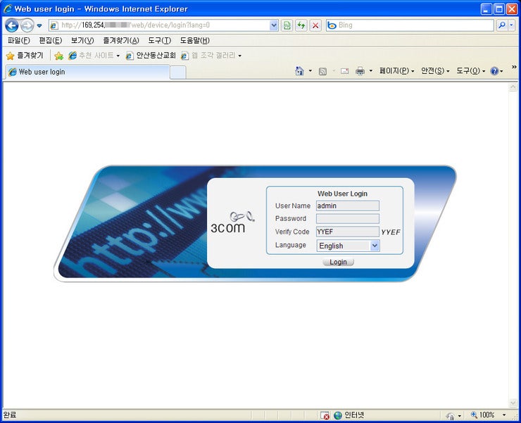Click the YYEF verification code image
The height and width of the screenshot is (423, 521).
click(391, 232)
